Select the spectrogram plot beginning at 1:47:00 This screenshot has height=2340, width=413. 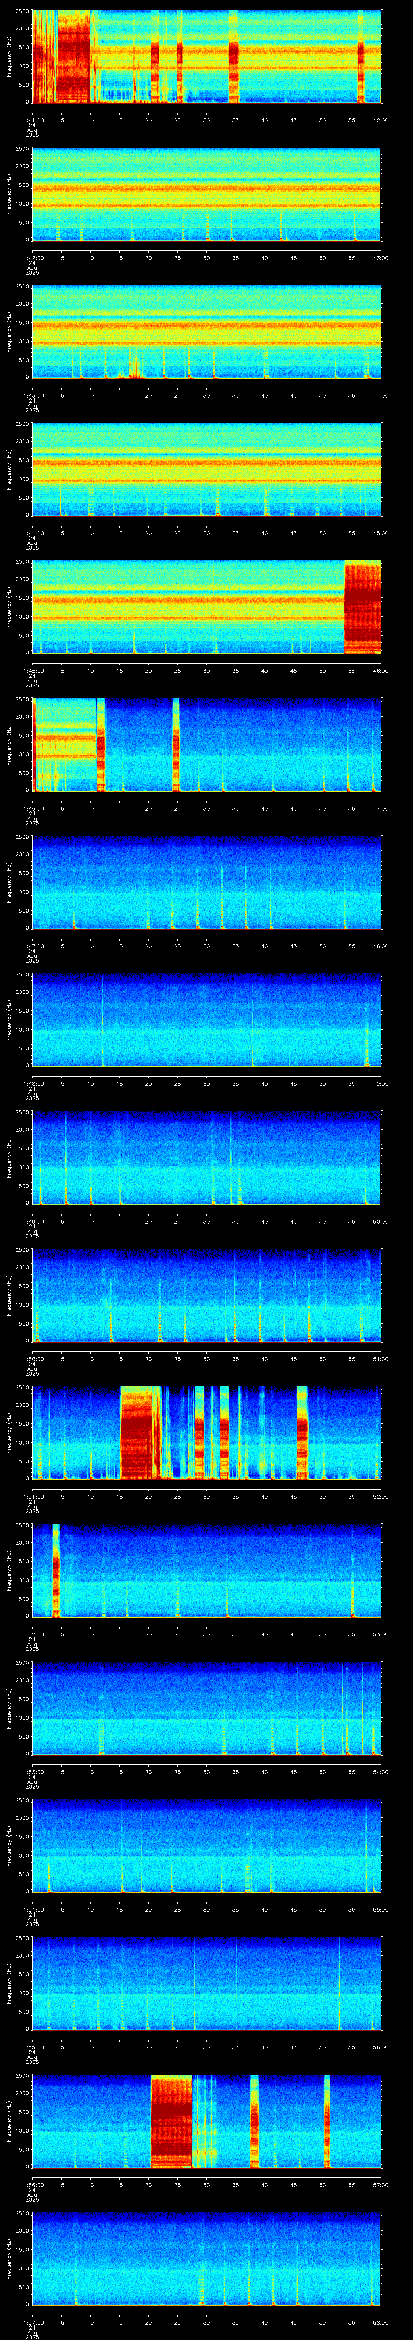click(206, 882)
